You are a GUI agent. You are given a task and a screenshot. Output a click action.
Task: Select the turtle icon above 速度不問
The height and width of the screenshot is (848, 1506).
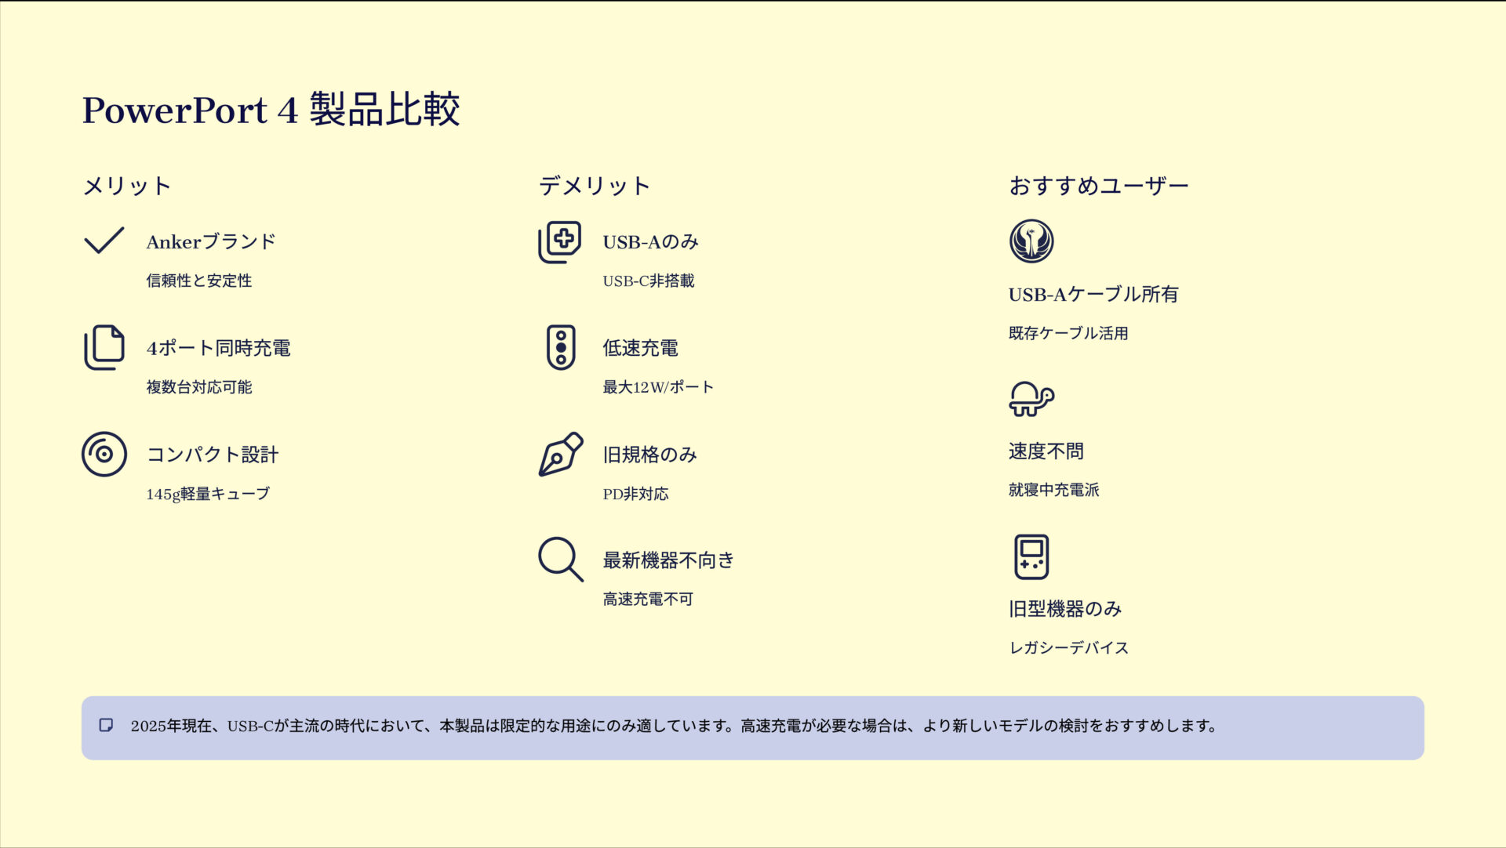(1030, 400)
